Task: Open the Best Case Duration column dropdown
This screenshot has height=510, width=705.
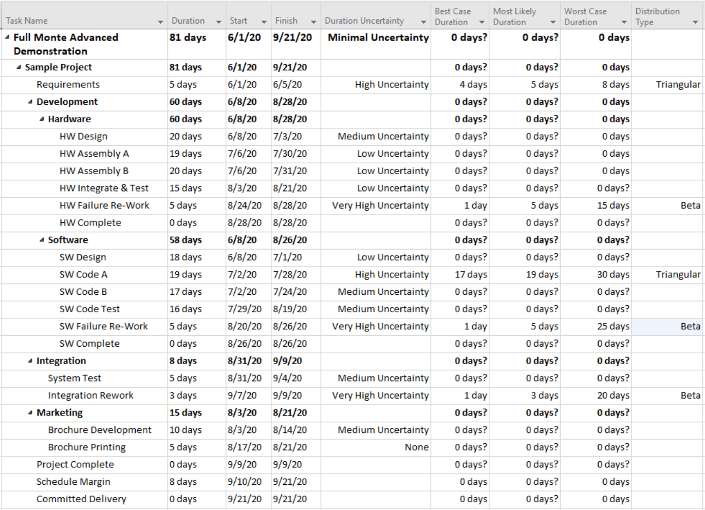Action: [481, 22]
